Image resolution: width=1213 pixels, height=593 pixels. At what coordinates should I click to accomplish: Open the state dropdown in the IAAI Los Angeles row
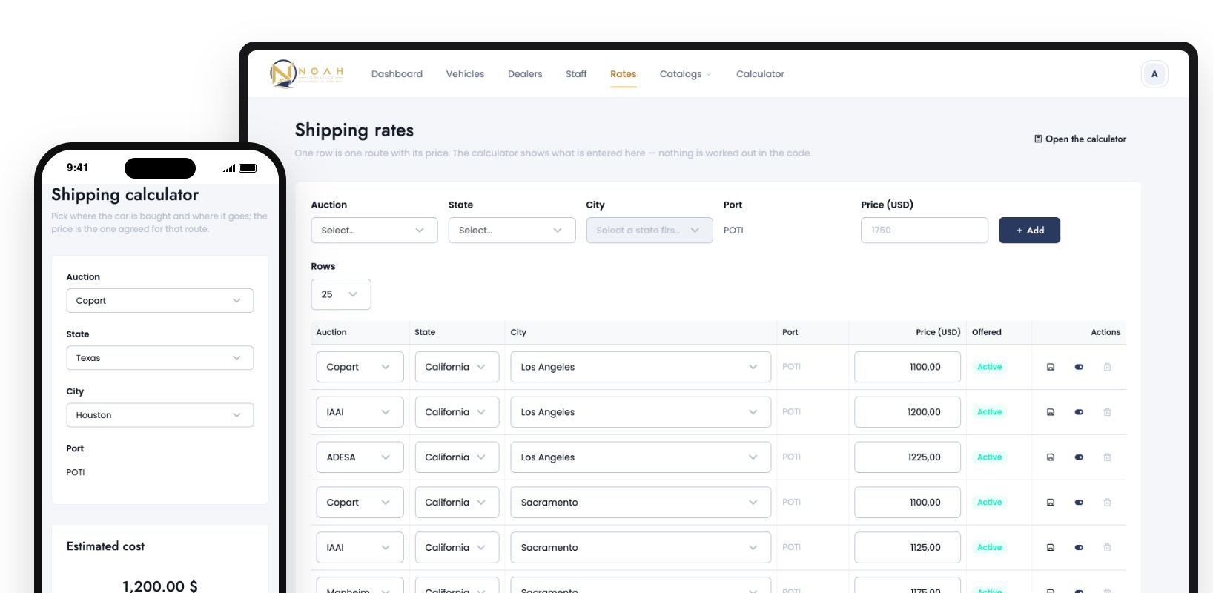coord(457,412)
